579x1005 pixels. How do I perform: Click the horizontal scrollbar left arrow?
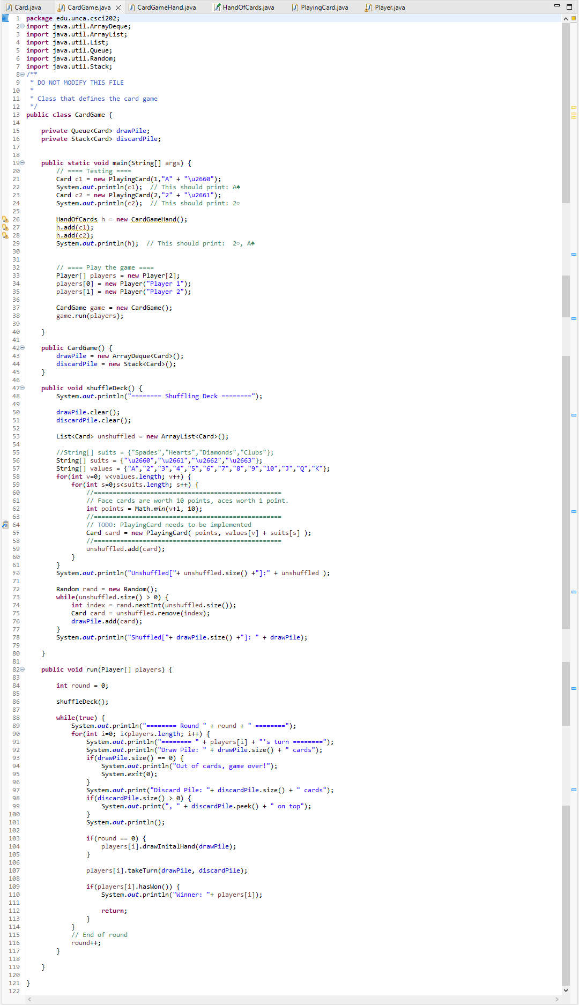29,999
